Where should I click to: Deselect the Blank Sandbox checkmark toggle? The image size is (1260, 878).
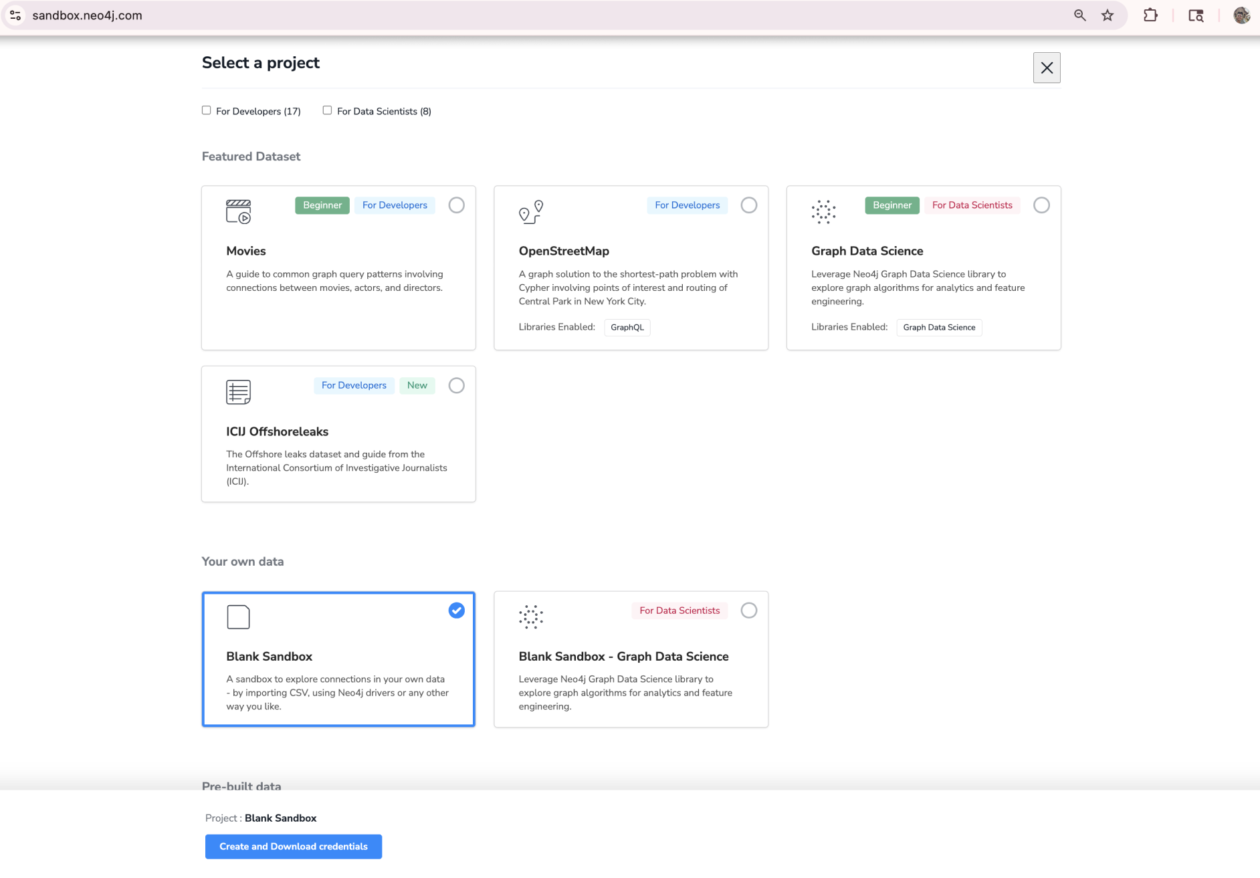click(455, 610)
